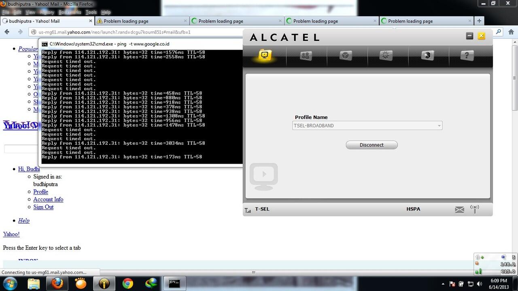
Task: Open the Firefox History menu
Action: pyautogui.click(x=47, y=13)
